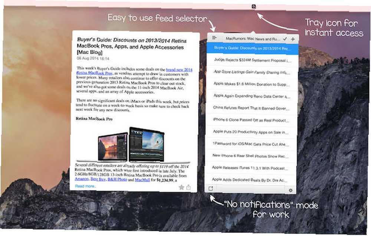
Task: Open settings gear icon in feed panel
Action: (x=290, y=190)
